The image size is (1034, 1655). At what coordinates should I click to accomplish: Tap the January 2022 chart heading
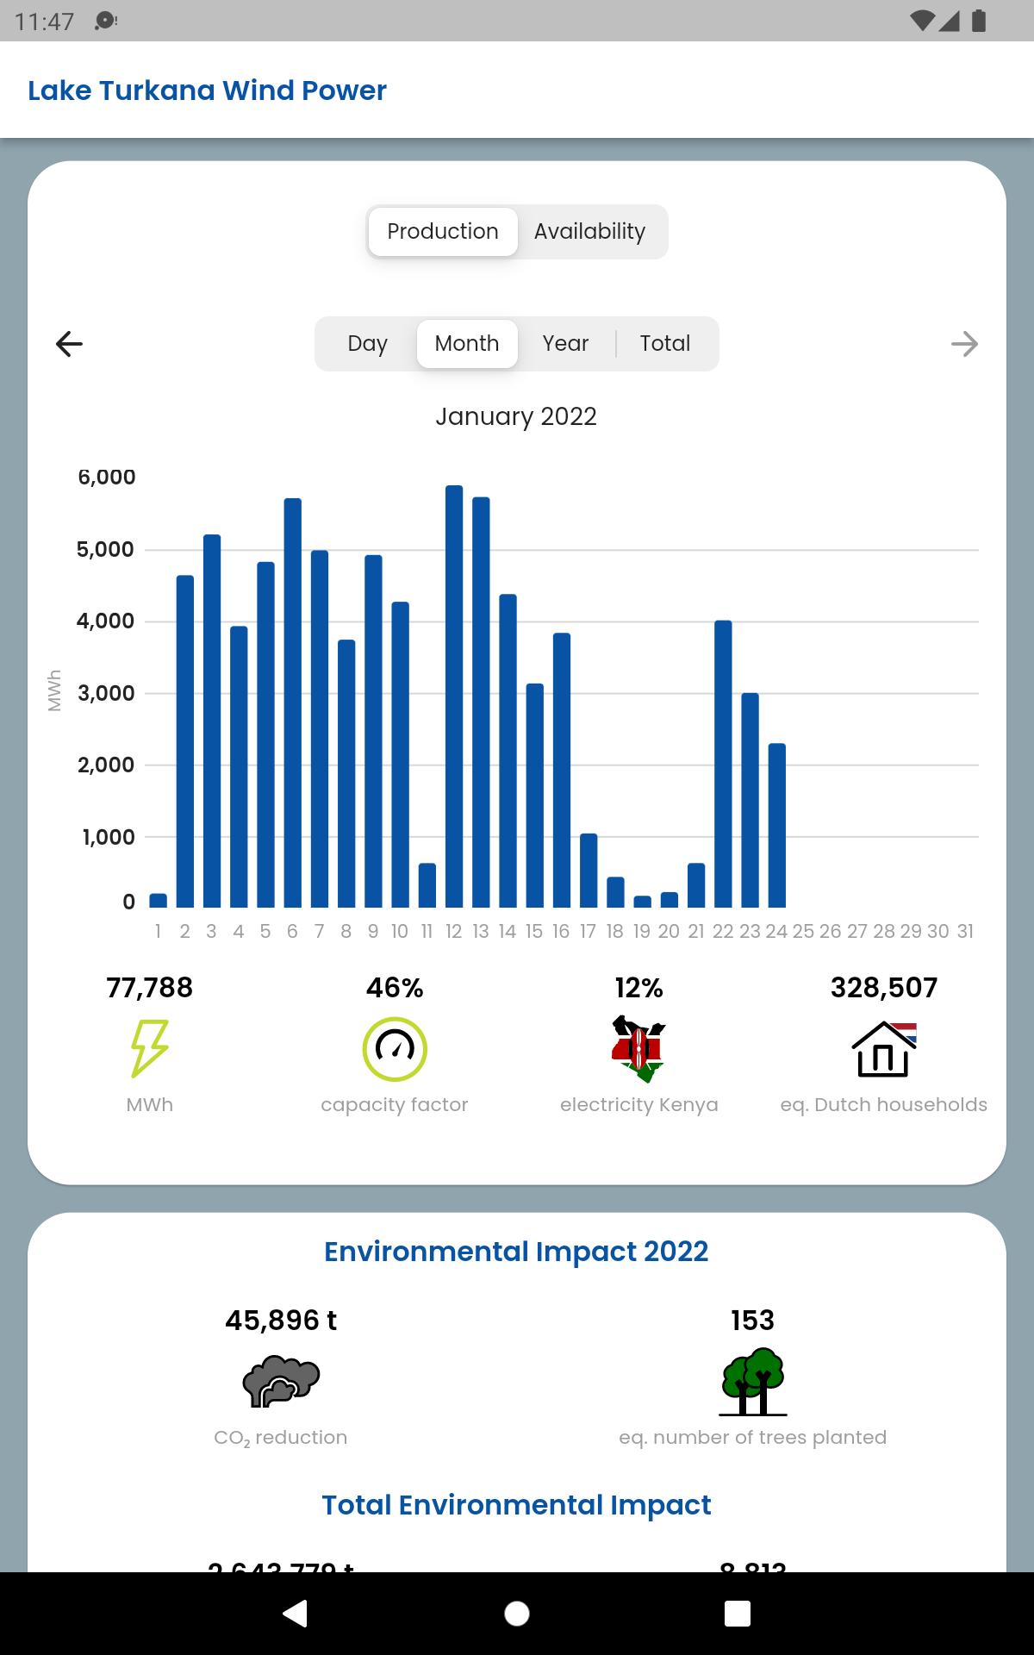pos(516,416)
